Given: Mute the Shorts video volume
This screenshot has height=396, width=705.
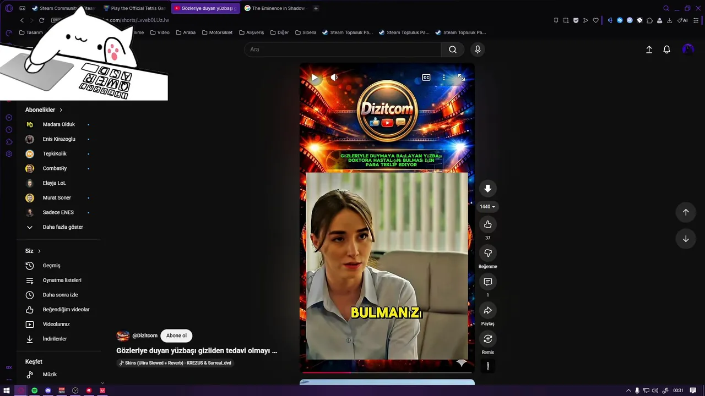Looking at the screenshot, I should pos(334,78).
